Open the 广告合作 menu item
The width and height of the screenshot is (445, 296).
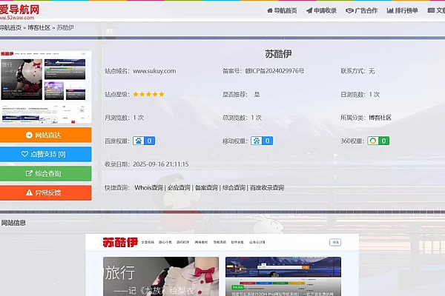(x=362, y=11)
